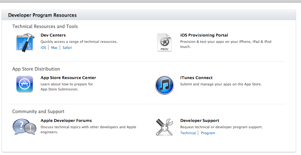301x155 pixels.
Task: Click text 'Learn about how to prepare for'
Action: pos(67,84)
